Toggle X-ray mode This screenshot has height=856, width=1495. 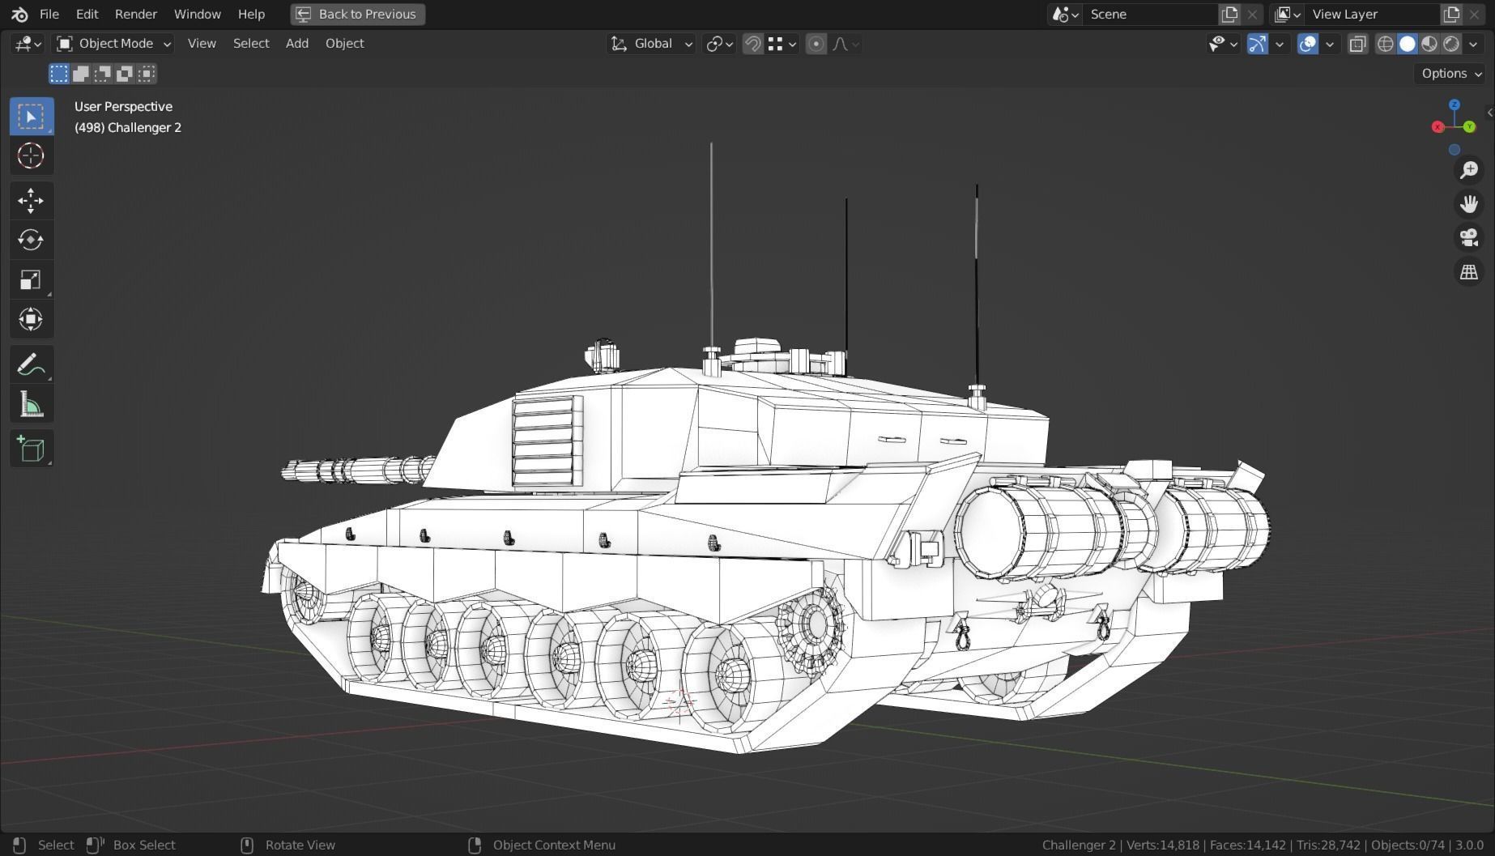[x=1358, y=44]
